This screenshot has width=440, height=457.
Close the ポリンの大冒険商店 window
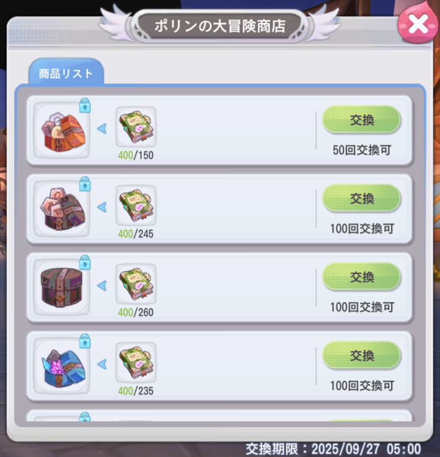(418, 24)
